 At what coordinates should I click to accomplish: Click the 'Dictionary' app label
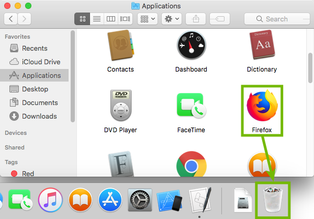262,70
